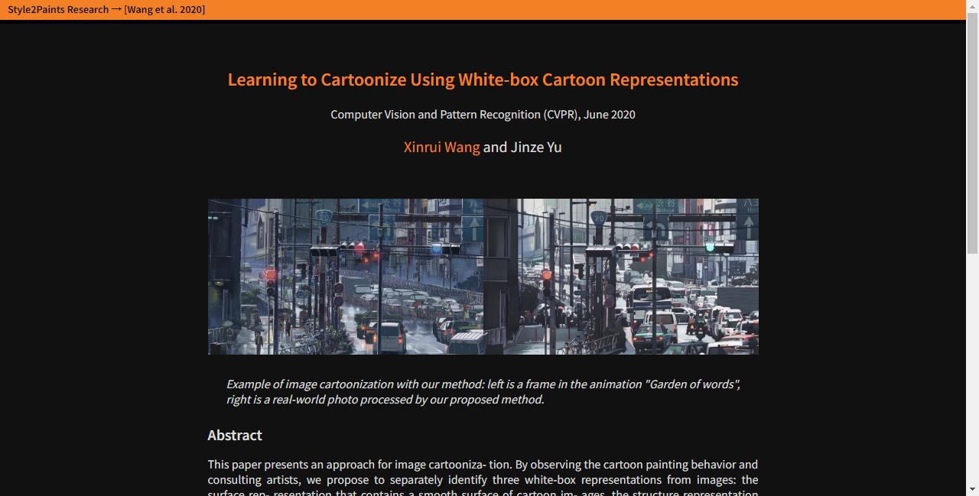The height and width of the screenshot is (496, 979).
Task: Open the [Wang et al. 2020] header link
Action: pyautogui.click(x=164, y=9)
